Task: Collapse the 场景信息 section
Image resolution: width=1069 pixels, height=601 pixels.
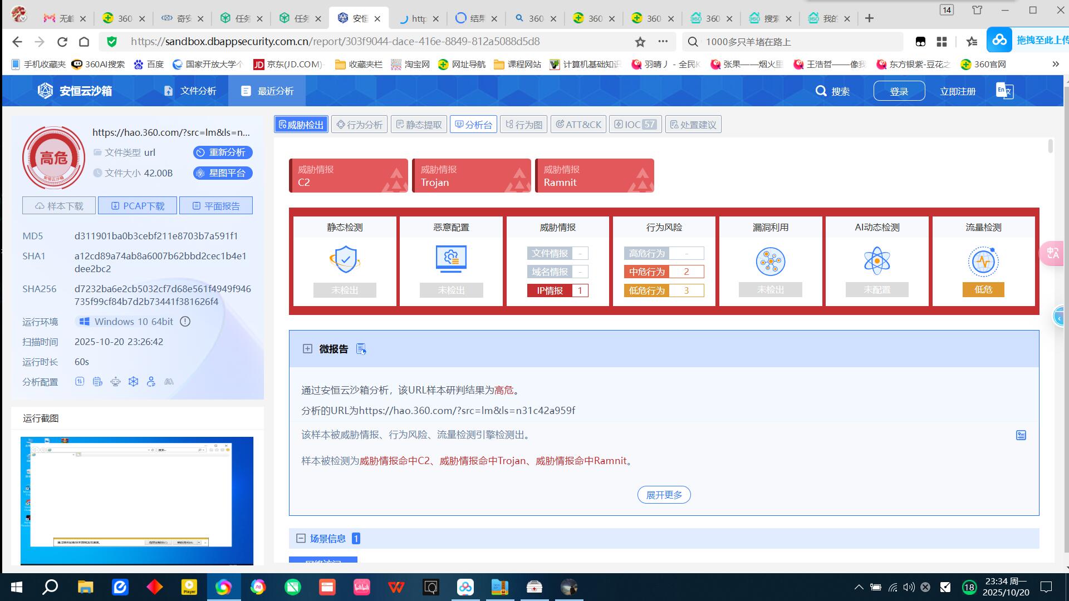Action: [x=301, y=539]
